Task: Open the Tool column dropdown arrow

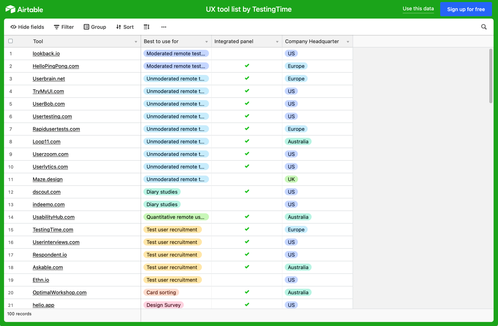Action: tap(136, 42)
